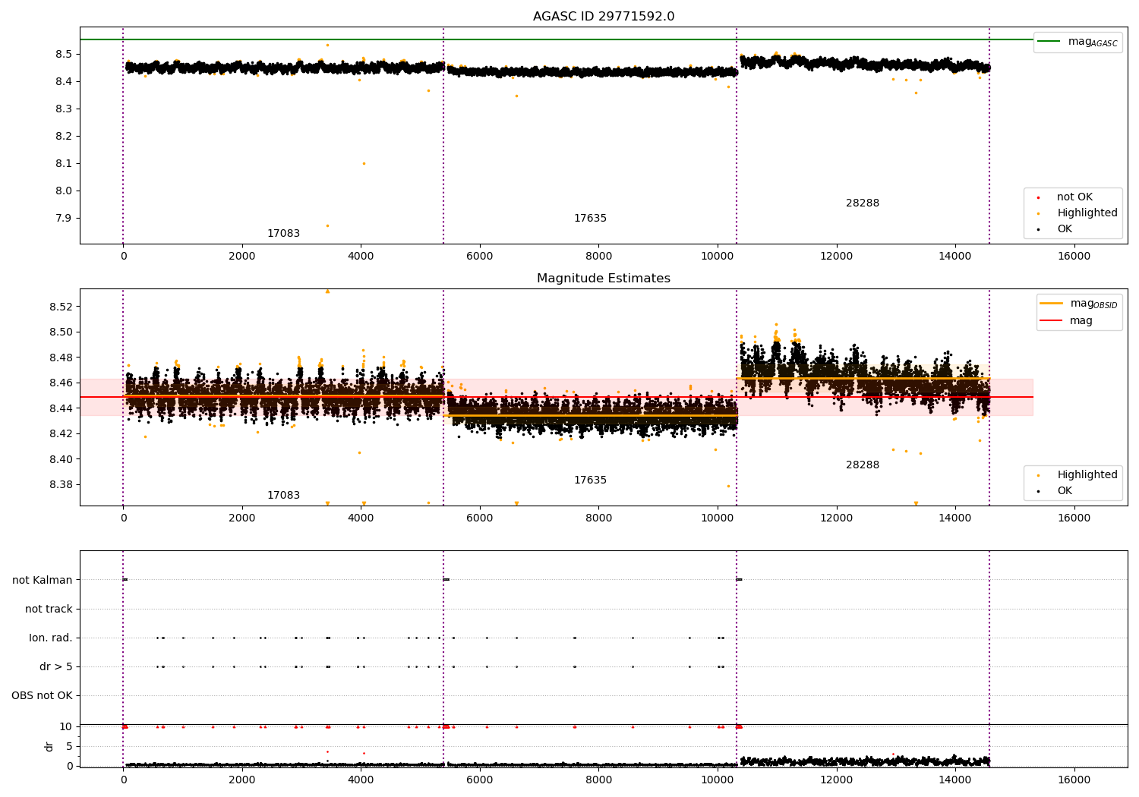Click the 'OBS not OK' axis label
Screen dimensions: 1139x797
pyautogui.click(x=42, y=696)
